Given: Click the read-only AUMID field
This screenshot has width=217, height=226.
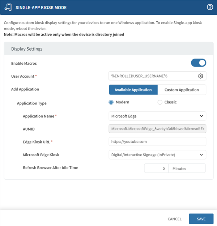Looking at the screenshot, I should [157, 129].
